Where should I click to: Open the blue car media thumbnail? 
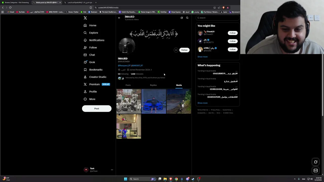point(154,101)
